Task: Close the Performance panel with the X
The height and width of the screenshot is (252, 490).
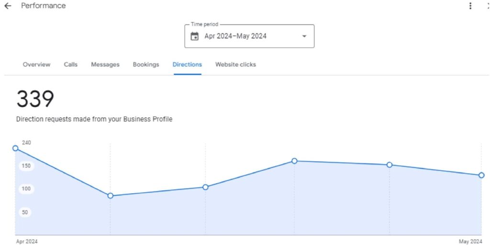Action: [488, 6]
